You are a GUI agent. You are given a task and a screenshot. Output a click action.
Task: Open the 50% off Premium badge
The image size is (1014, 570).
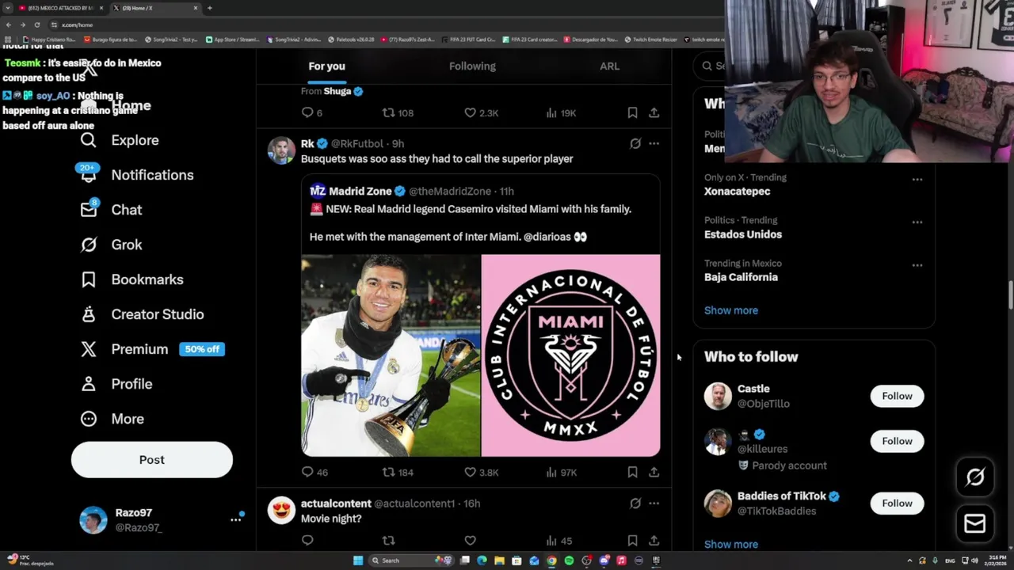(x=202, y=349)
